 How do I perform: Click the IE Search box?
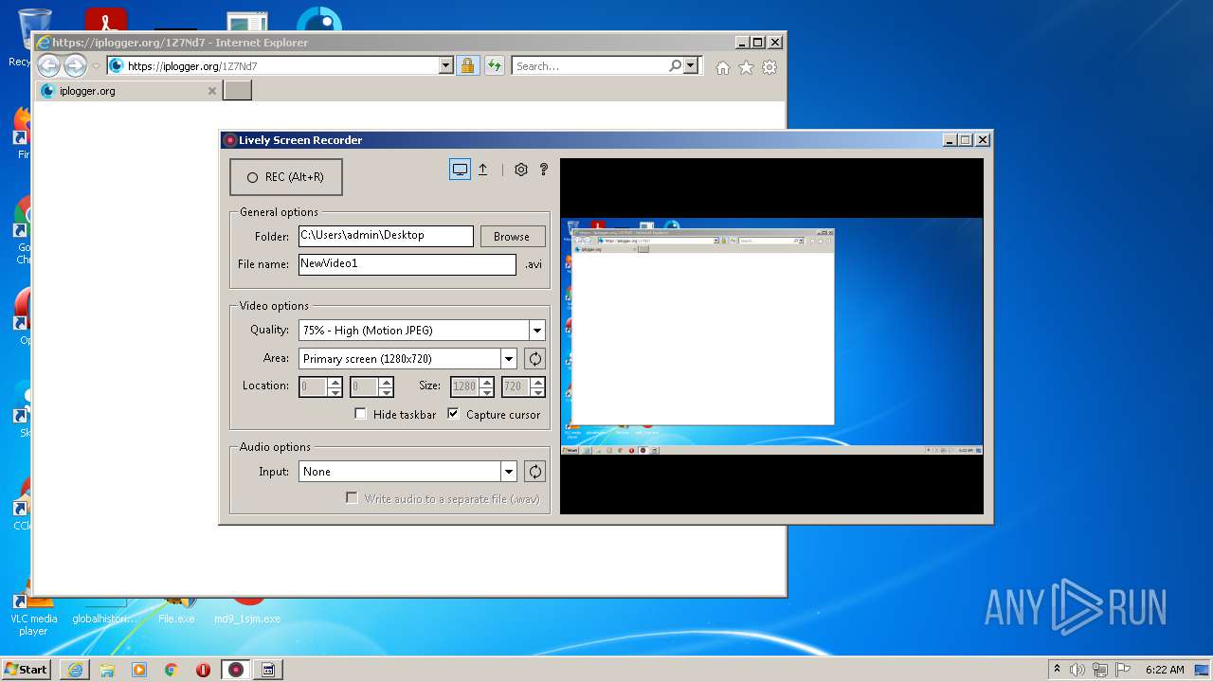click(589, 65)
